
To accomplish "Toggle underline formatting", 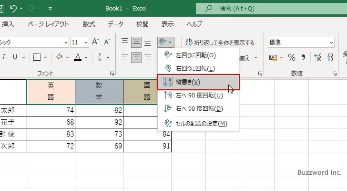I will [15, 57].
